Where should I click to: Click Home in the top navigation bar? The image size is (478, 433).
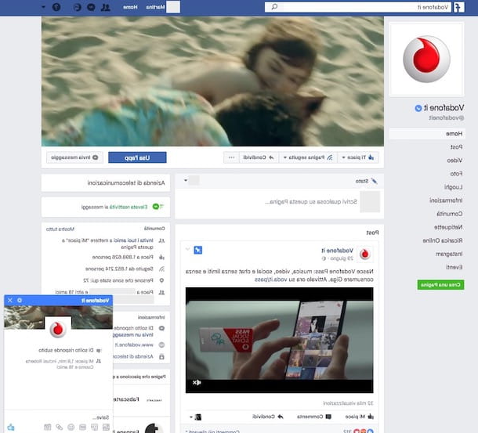[130, 7]
